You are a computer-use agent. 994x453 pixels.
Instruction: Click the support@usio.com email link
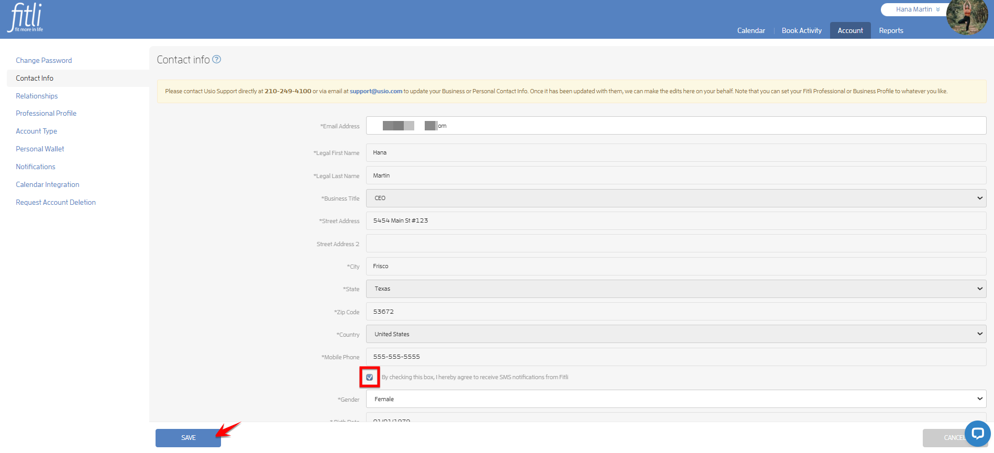coord(376,91)
